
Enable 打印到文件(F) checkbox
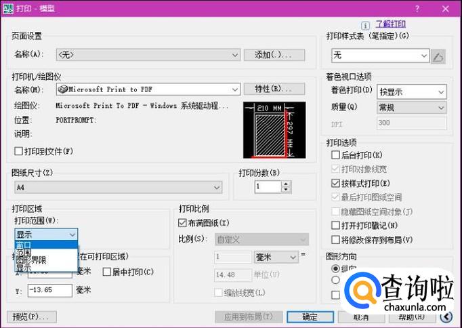(18, 152)
